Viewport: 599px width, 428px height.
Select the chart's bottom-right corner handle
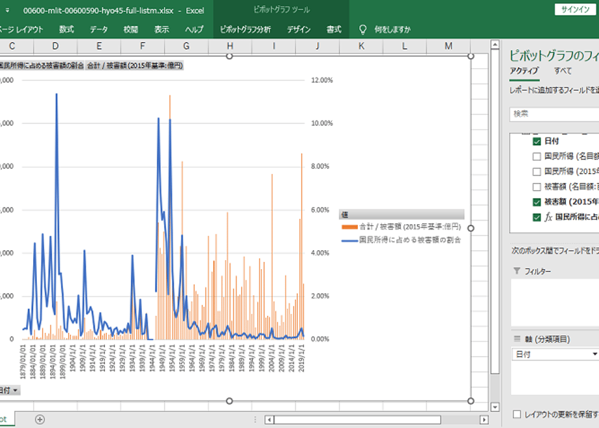(x=471, y=401)
